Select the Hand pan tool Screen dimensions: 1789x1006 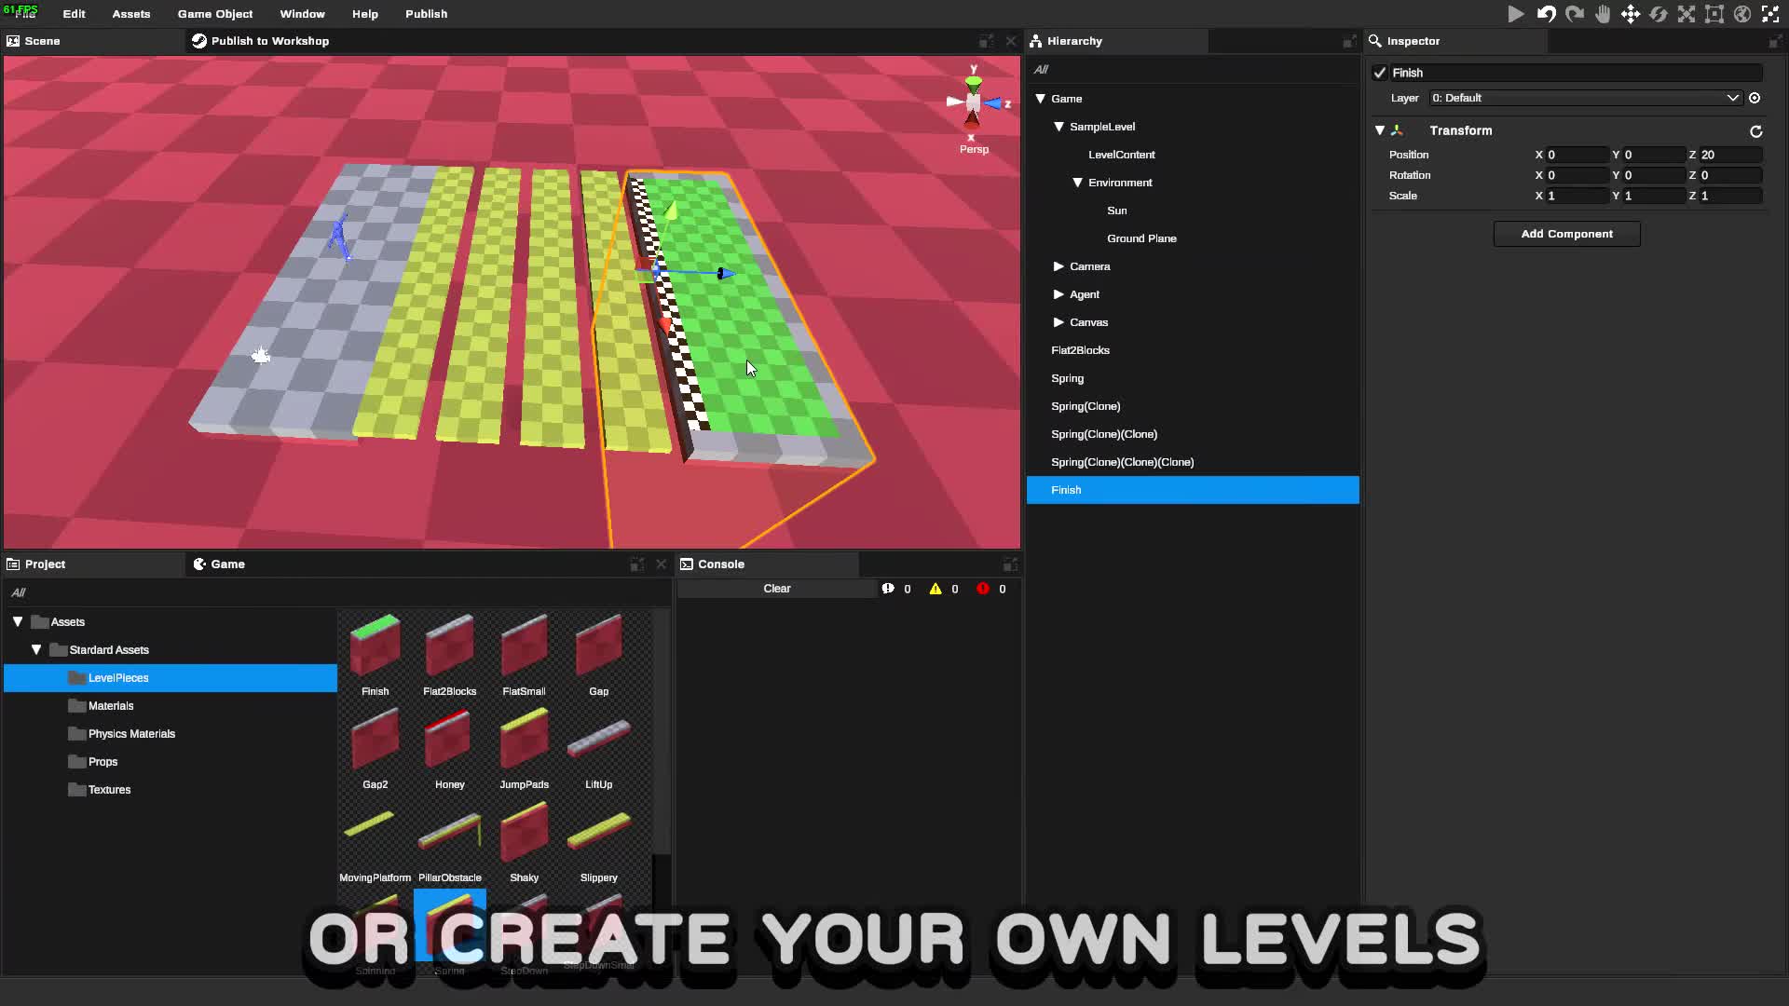1603,14
